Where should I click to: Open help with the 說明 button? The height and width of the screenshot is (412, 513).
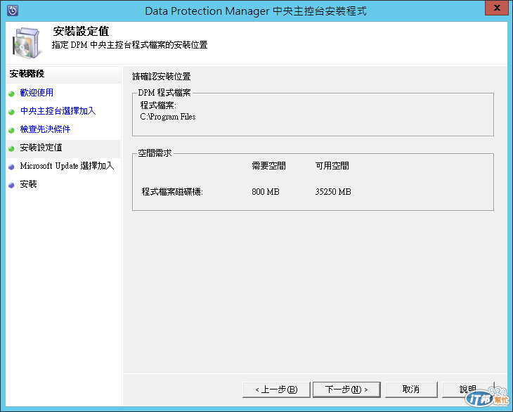click(x=468, y=390)
